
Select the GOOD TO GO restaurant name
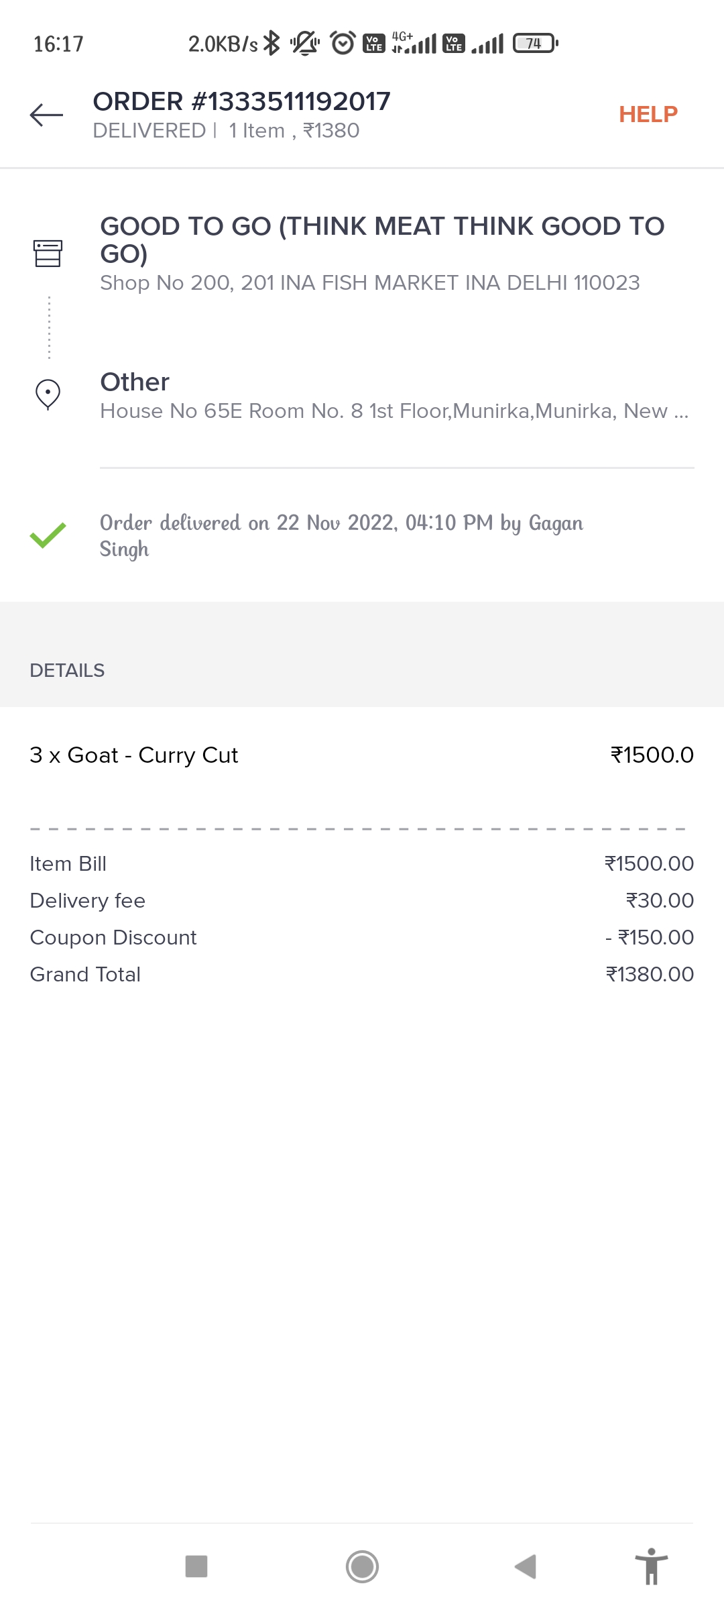point(382,239)
